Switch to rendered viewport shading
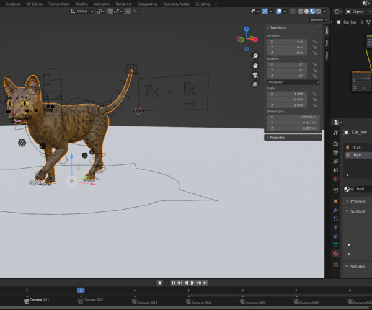Screen dimensions: 372x310 pos(319,11)
